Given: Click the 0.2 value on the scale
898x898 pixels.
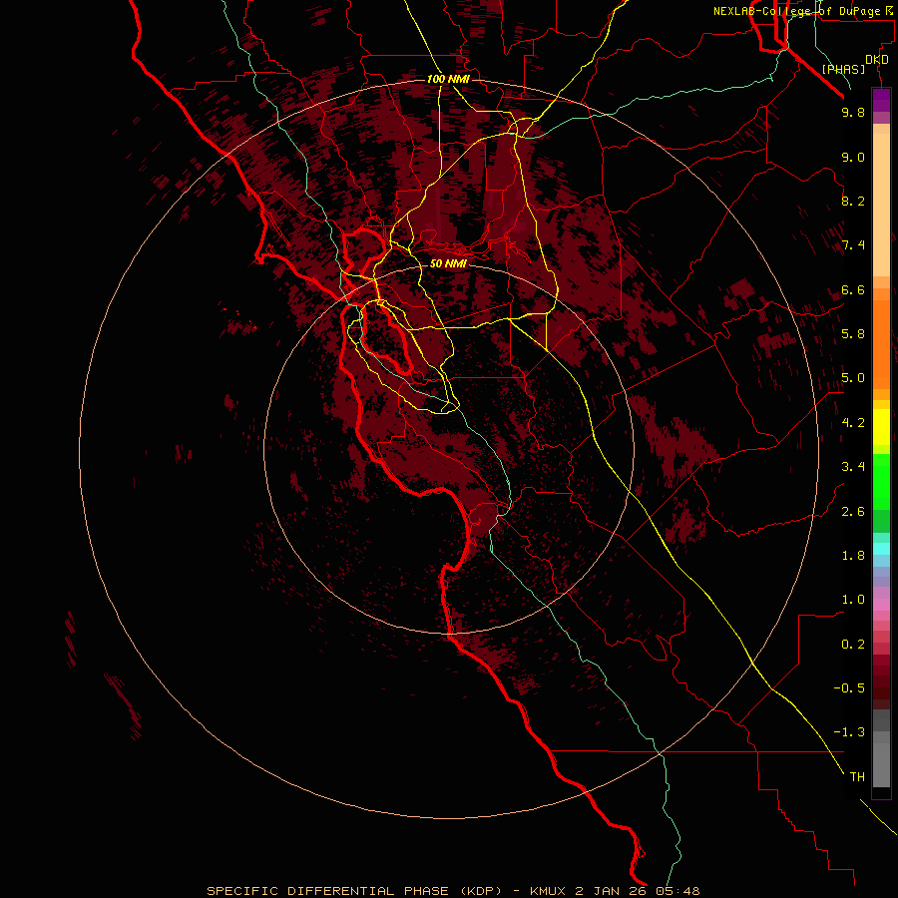Looking at the screenshot, I should (853, 645).
